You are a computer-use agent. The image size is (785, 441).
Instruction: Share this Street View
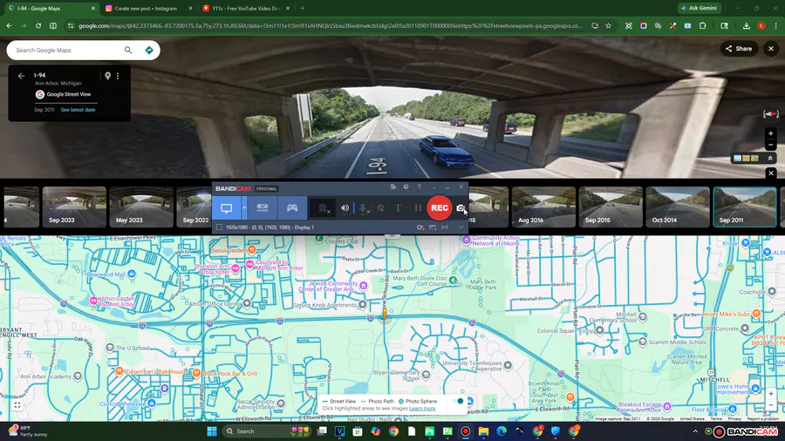click(739, 49)
